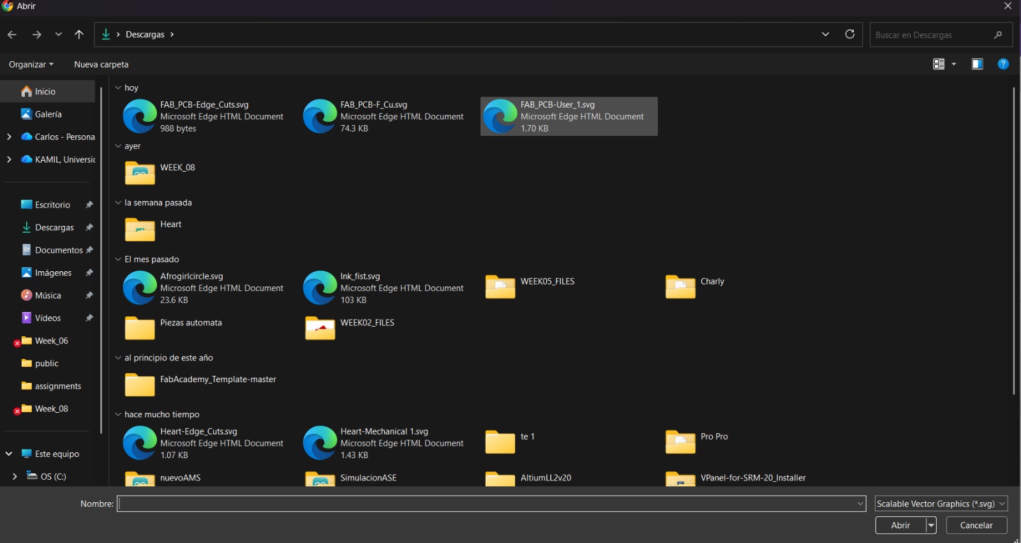Image resolution: width=1021 pixels, height=543 pixels.
Task: Select Ink_fist.svg file icon
Action: 320,288
